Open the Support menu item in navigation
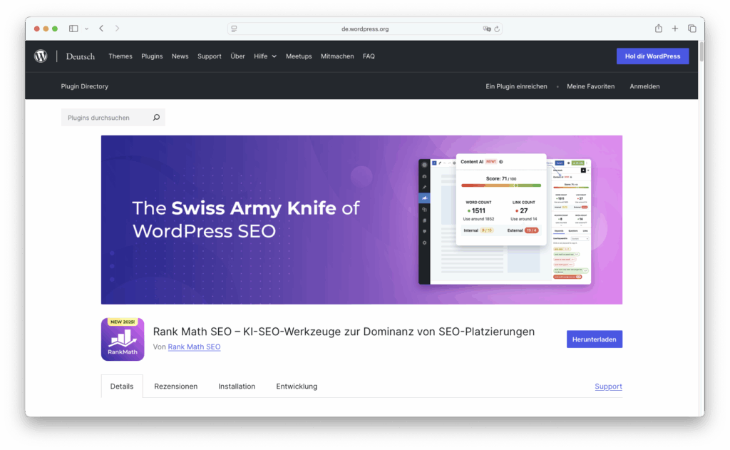 coord(209,56)
